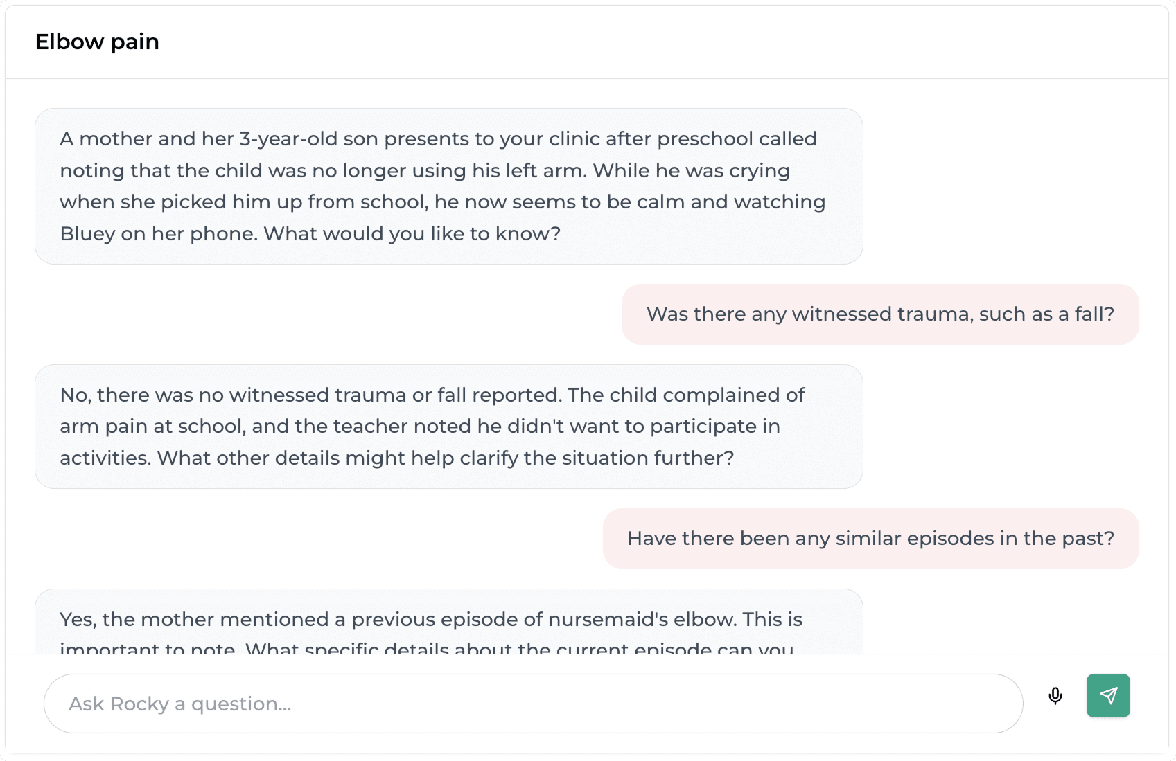Click the "Was there any witnessed trauma" message
This screenshot has height=761, width=1176.
click(879, 314)
